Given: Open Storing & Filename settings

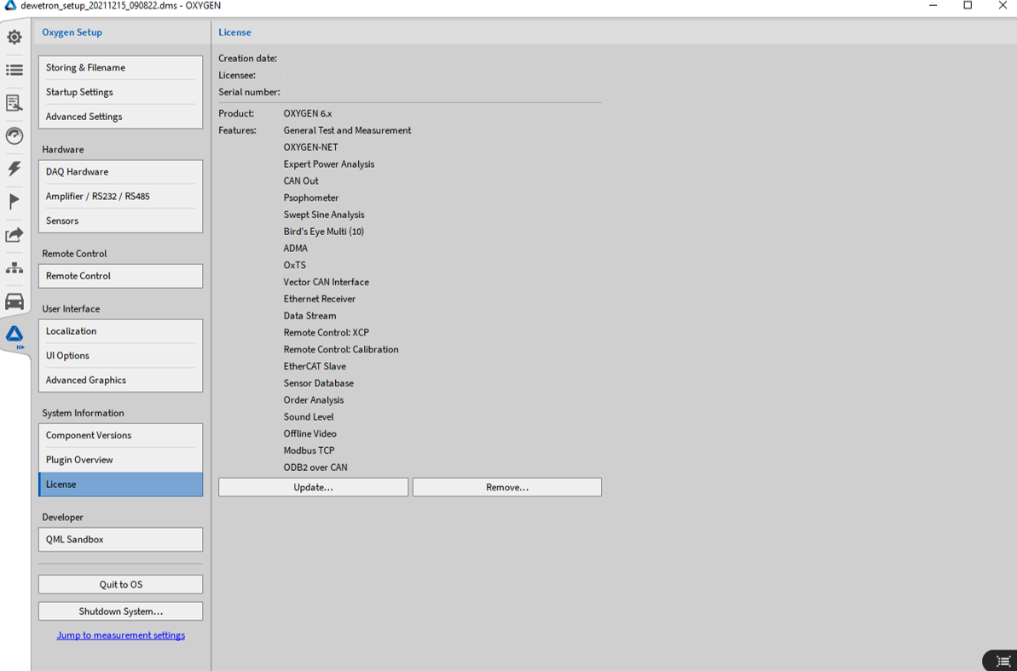Looking at the screenshot, I should click(x=120, y=68).
